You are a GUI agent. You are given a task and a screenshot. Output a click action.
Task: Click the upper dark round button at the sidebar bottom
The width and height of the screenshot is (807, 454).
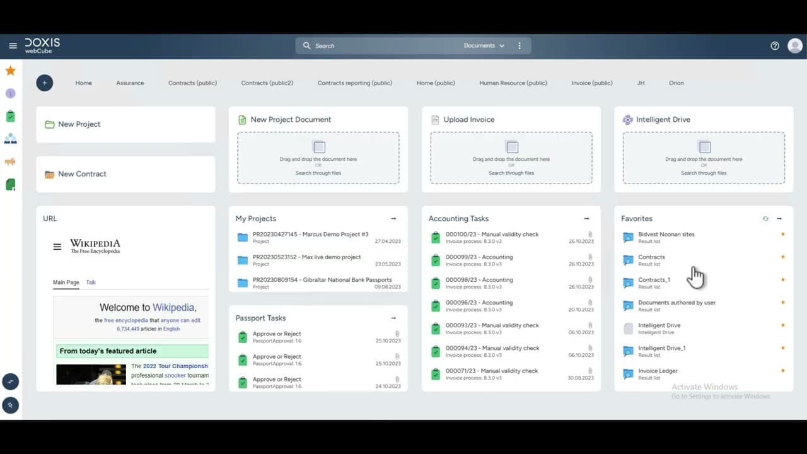point(11,381)
